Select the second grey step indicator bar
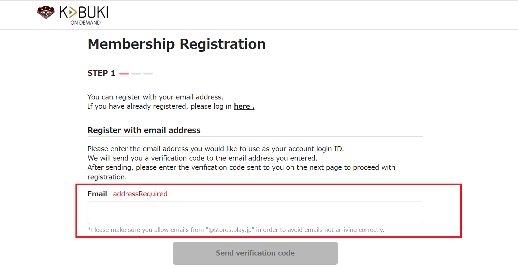The height and width of the screenshot is (268, 518). coord(136,74)
